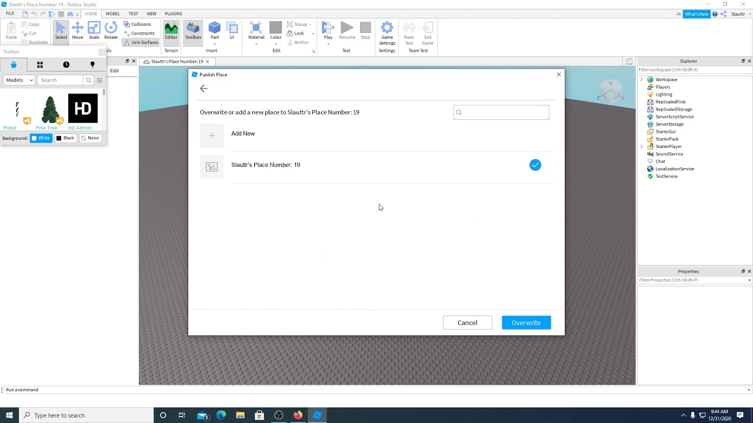Open Firefox from the taskbar
The width and height of the screenshot is (753, 423).
click(298, 415)
